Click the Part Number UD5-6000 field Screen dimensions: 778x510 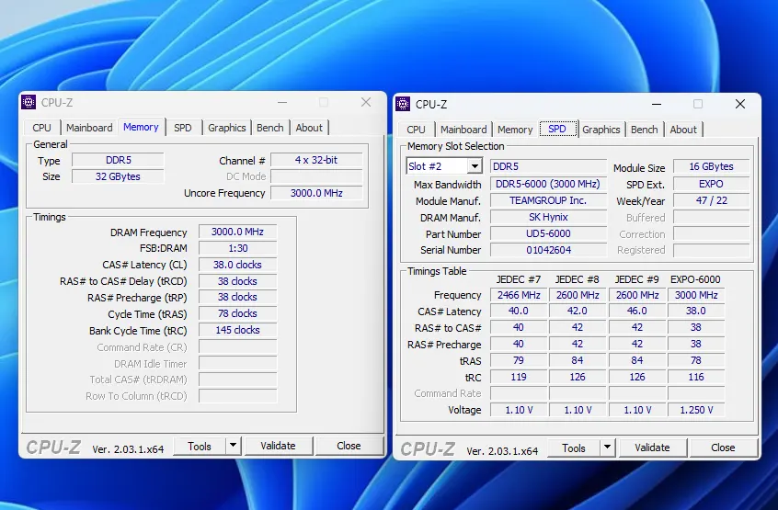(x=547, y=233)
